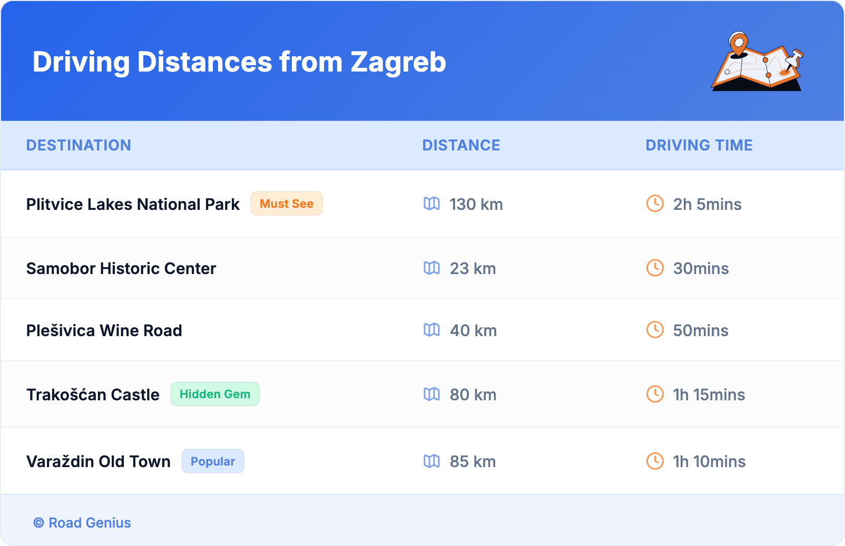Click the map icon beside 130 km
The width and height of the screenshot is (845, 546).
click(431, 204)
